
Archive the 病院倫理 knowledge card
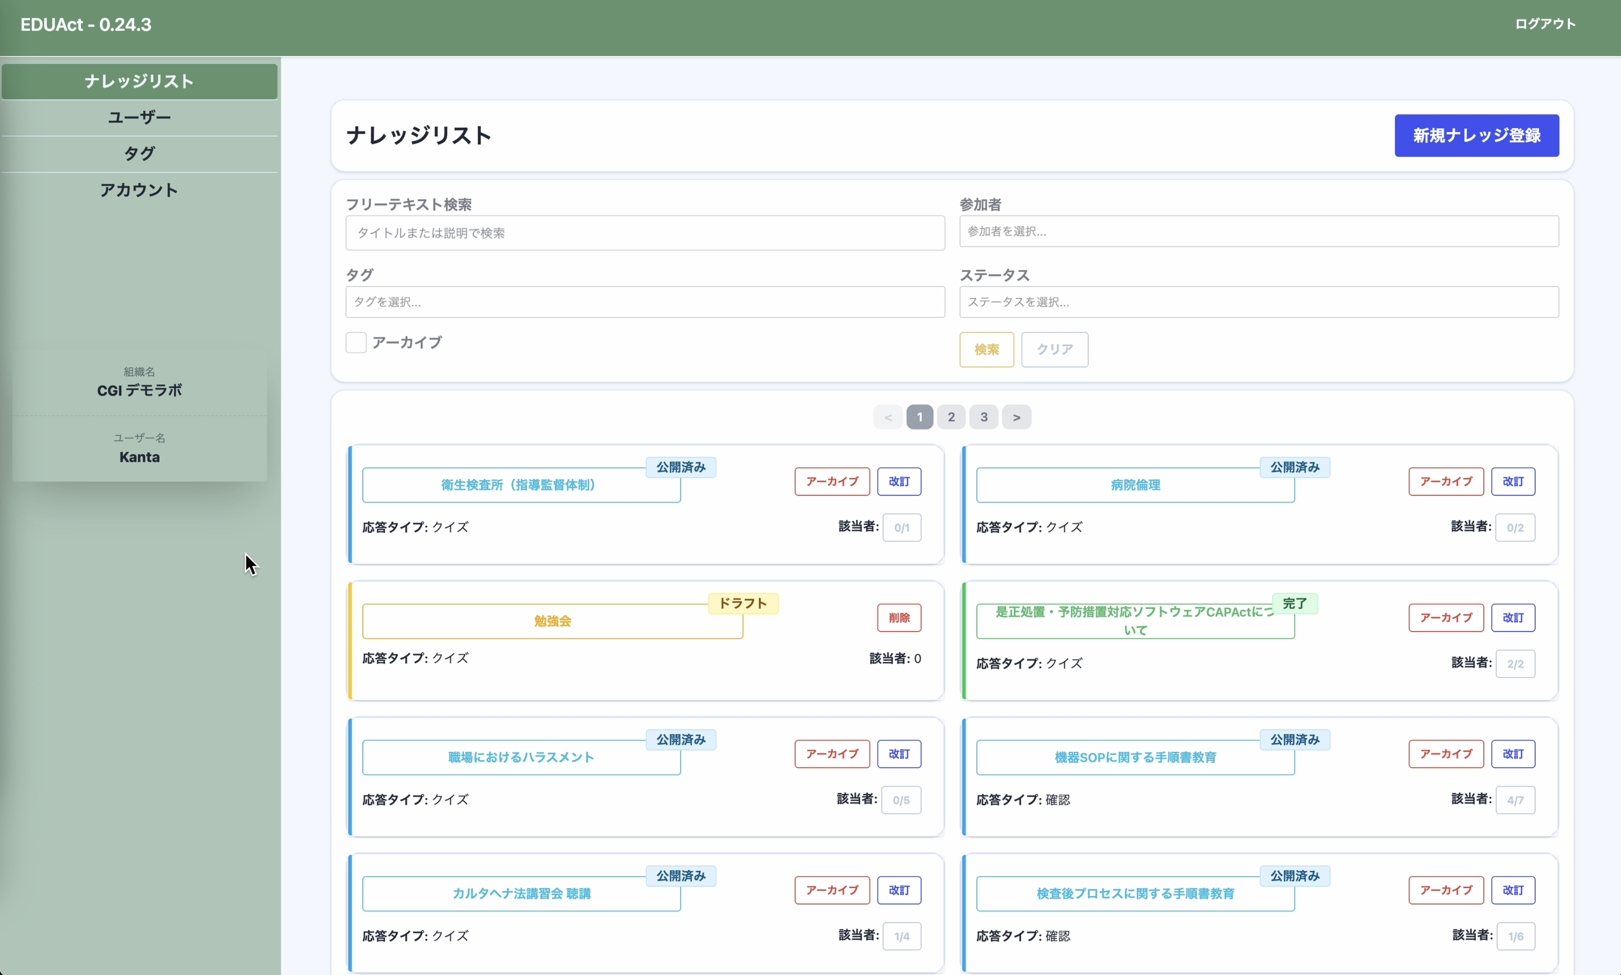pyautogui.click(x=1445, y=482)
